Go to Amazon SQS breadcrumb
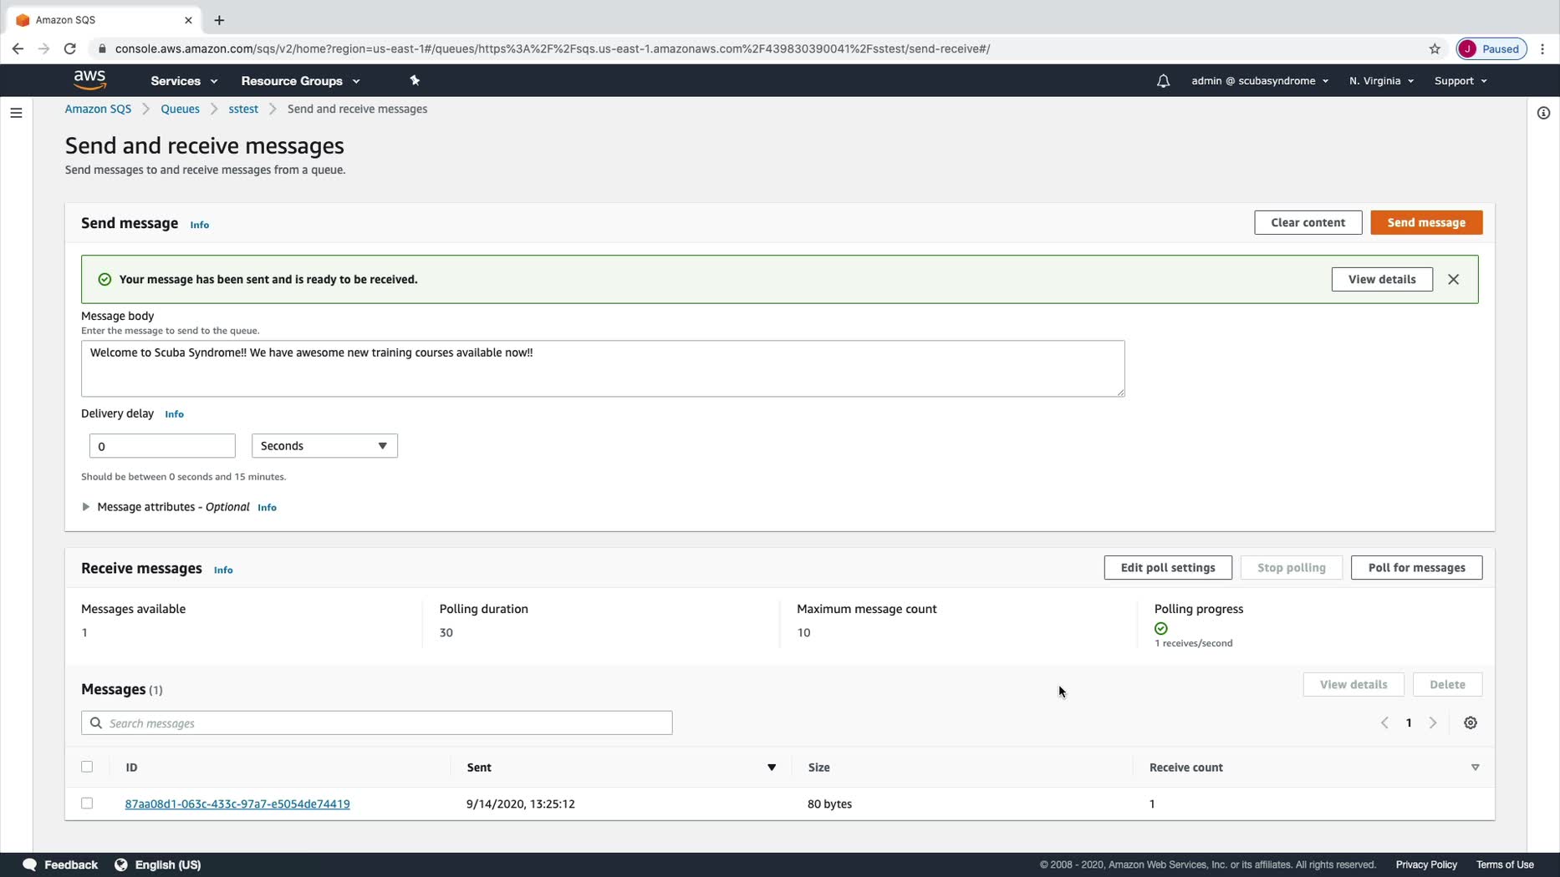This screenshot has height=877, width=1560. pyautogui.click(x=98, y=109)
